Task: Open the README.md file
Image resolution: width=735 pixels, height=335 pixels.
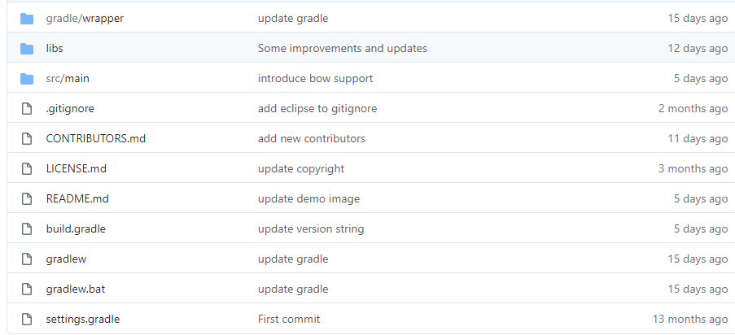Action: pyautogui.click(x=77, y=199)
